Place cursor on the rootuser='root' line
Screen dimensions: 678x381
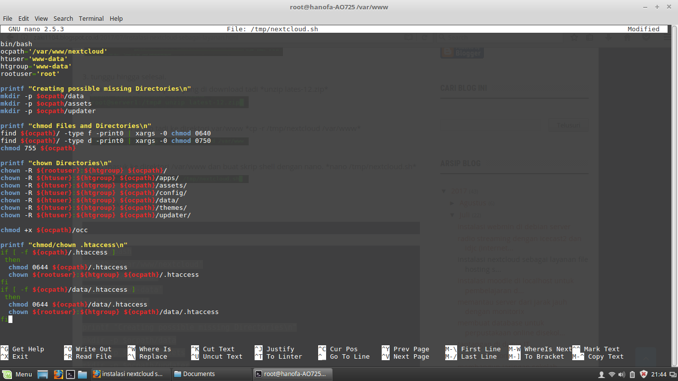[x=30, y=73]
